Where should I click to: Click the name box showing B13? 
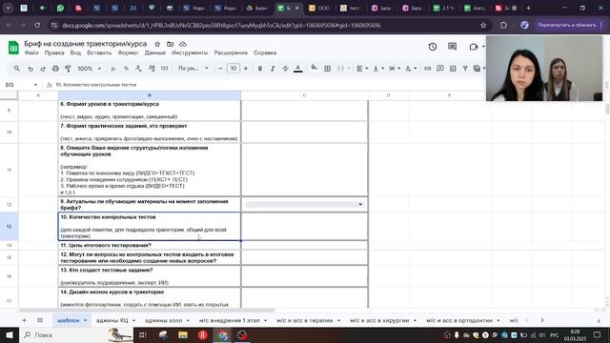pyautogui.click(x=20, y=85)
